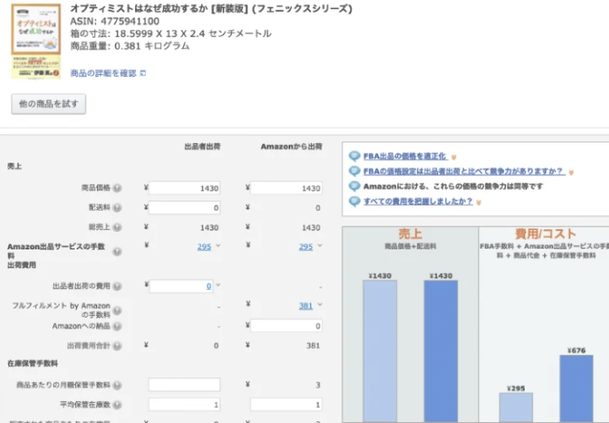
Task: Click external link icon after 商品の詳細を確認
Action: 143,73
